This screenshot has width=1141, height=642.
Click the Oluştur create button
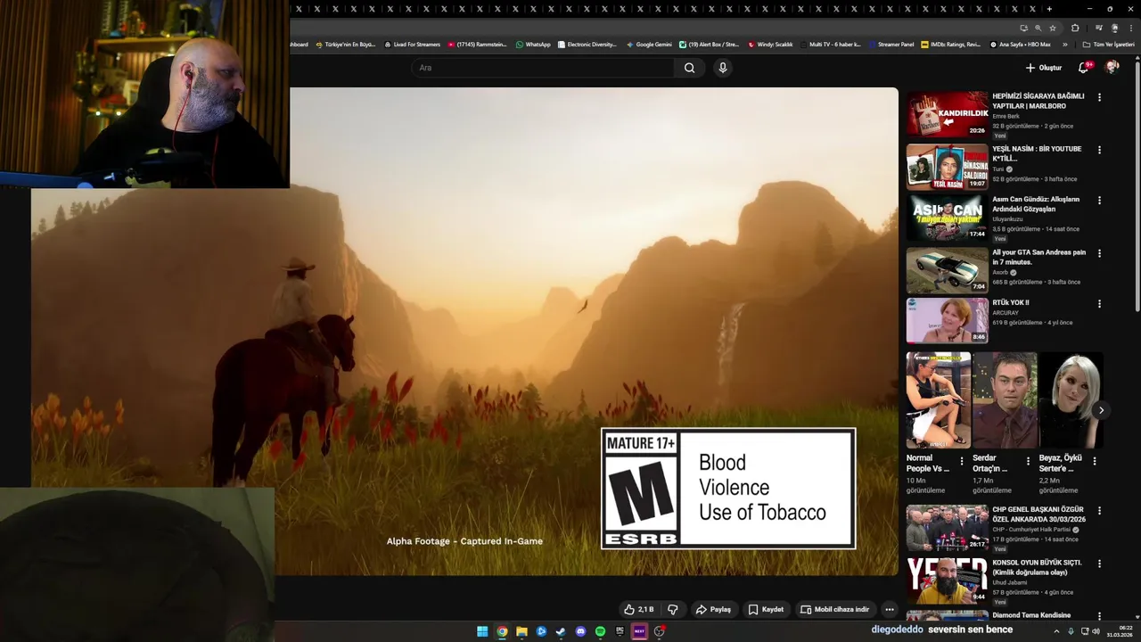(x=1044, y=68)
